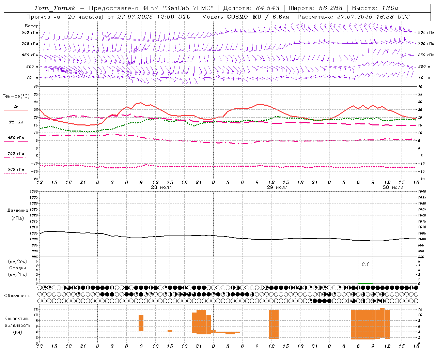Click the 850 гПа entry in temperature legend

(16, 138)
